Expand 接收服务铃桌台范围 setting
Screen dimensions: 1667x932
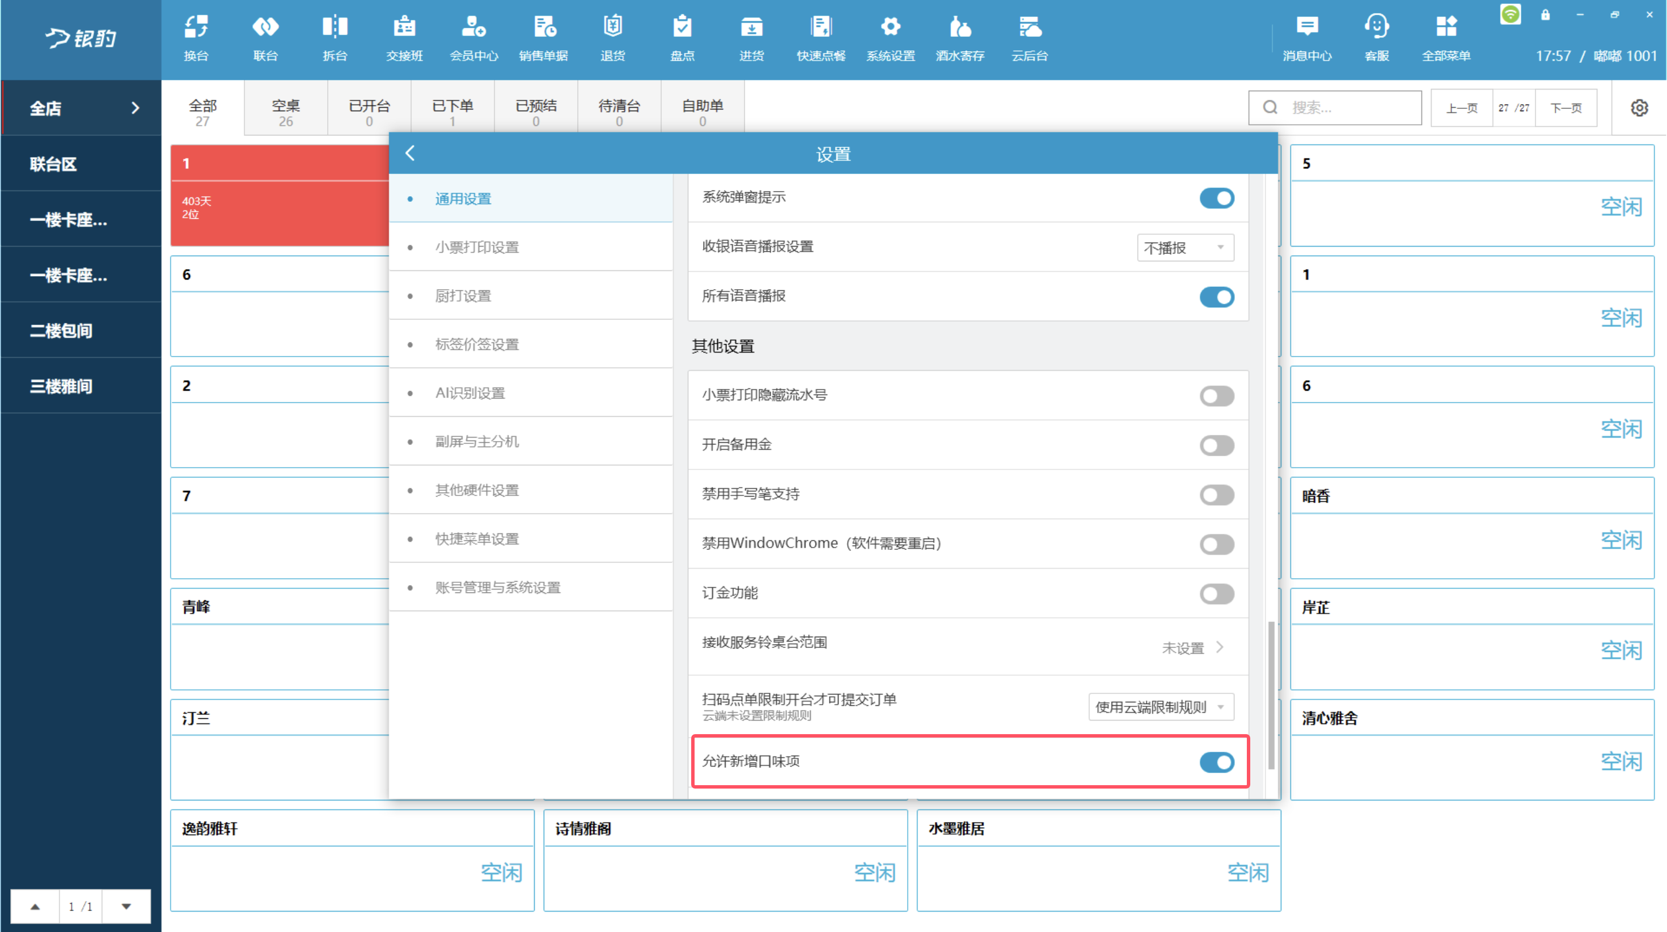(1192, 647)
